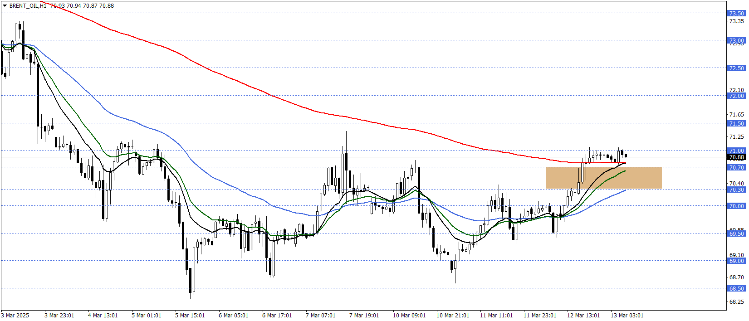Click the 71.00 horizontal level label
This screenshot has height=321, width=749.
tap(736, 151)
